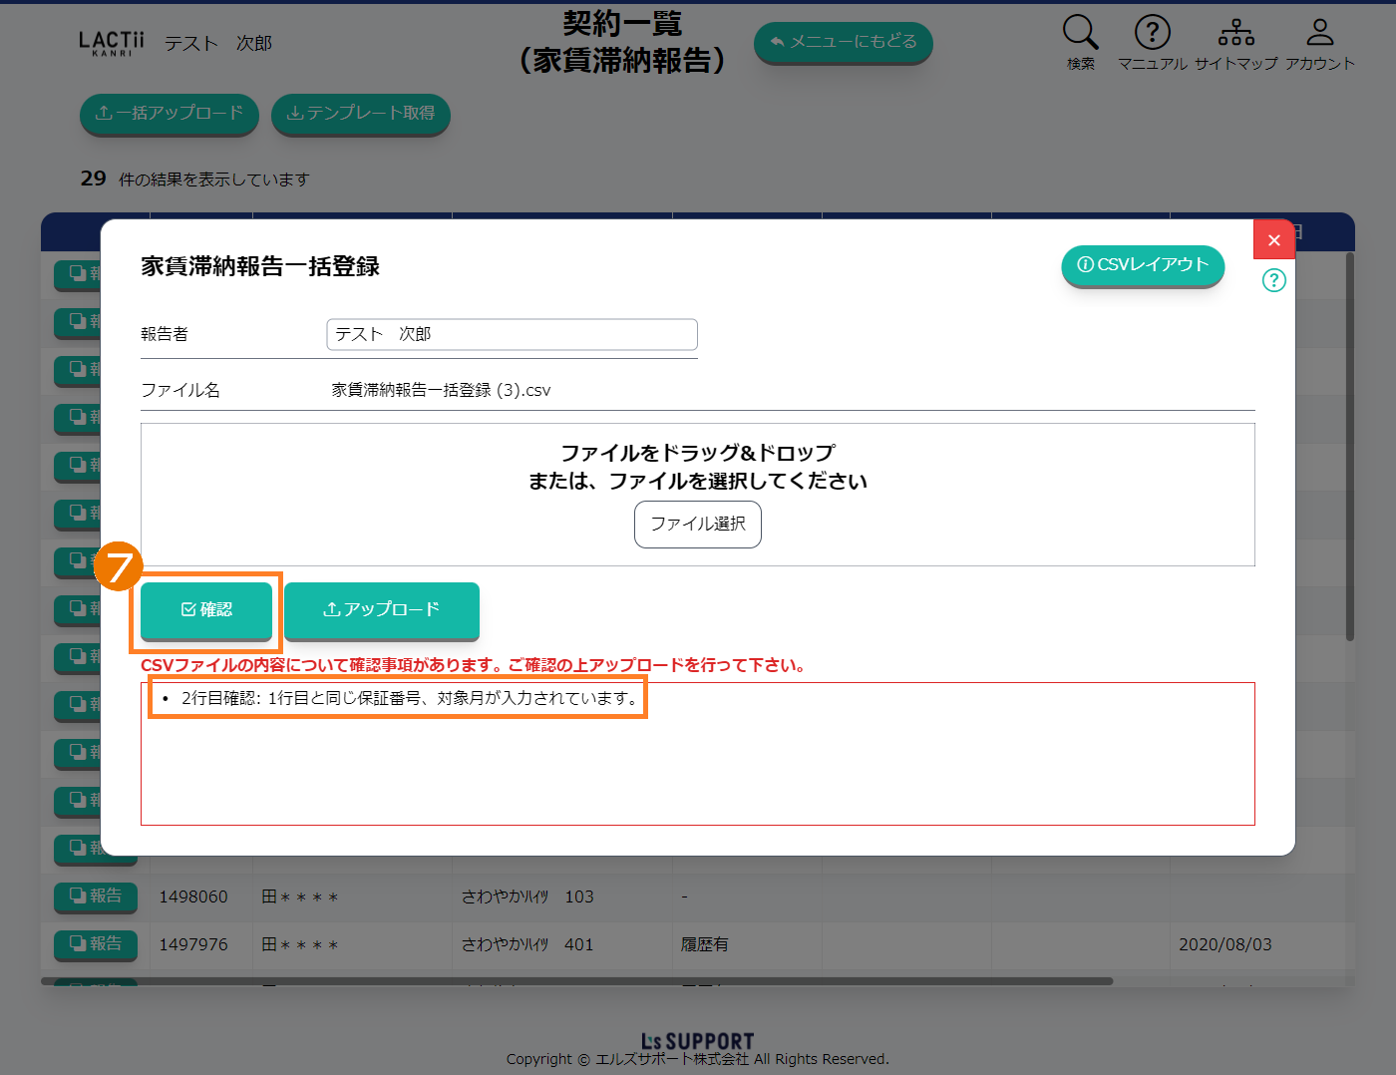The height and width of the screenshot is (1075, 1396).
Task: Open the manual help icon
Action: [1152, 33]
